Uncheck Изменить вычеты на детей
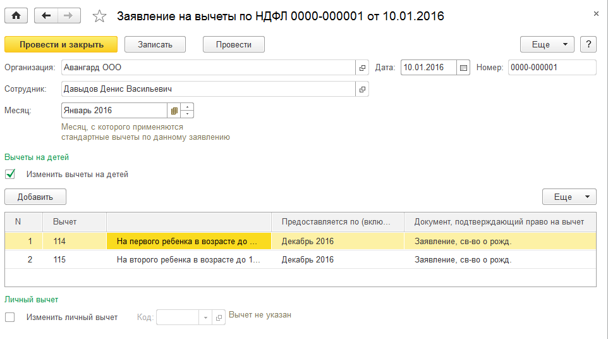 pyautogui.click(x=10, y=175)
